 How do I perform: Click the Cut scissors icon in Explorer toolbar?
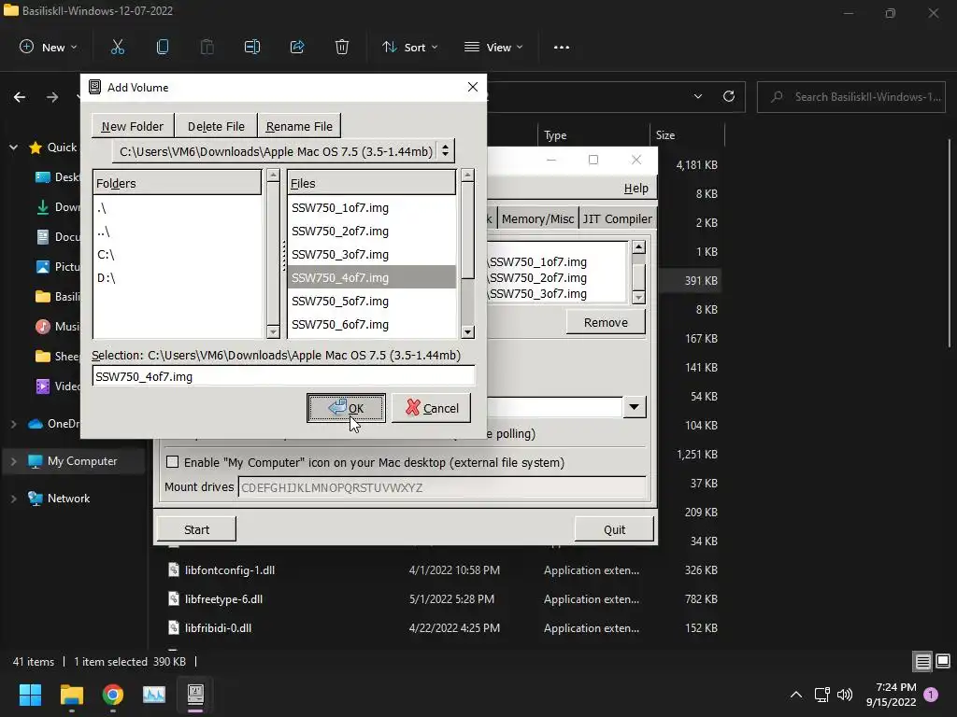117,47
